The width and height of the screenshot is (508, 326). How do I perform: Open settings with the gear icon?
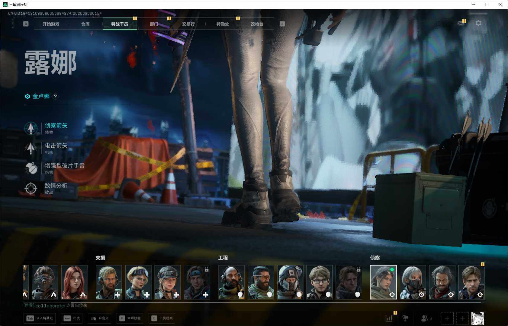pos(478,23)
